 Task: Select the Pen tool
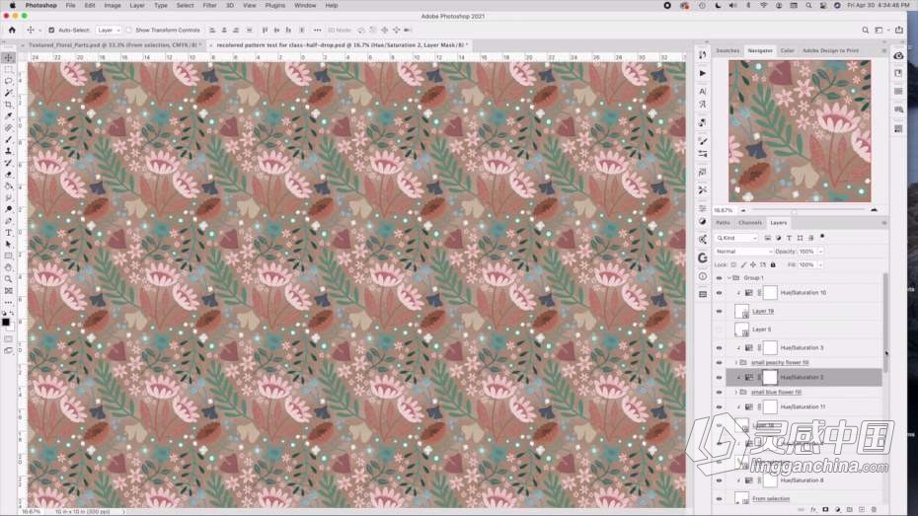point(8,221)
